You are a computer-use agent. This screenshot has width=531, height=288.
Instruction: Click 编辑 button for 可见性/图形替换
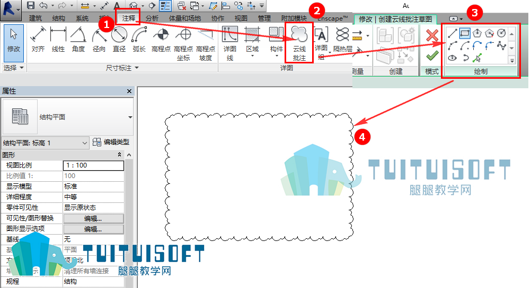(x=93, y=218)
